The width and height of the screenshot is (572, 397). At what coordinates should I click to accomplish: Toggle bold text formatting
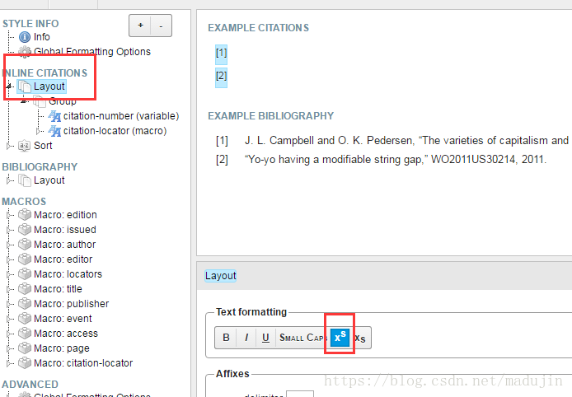click(226, 338)
